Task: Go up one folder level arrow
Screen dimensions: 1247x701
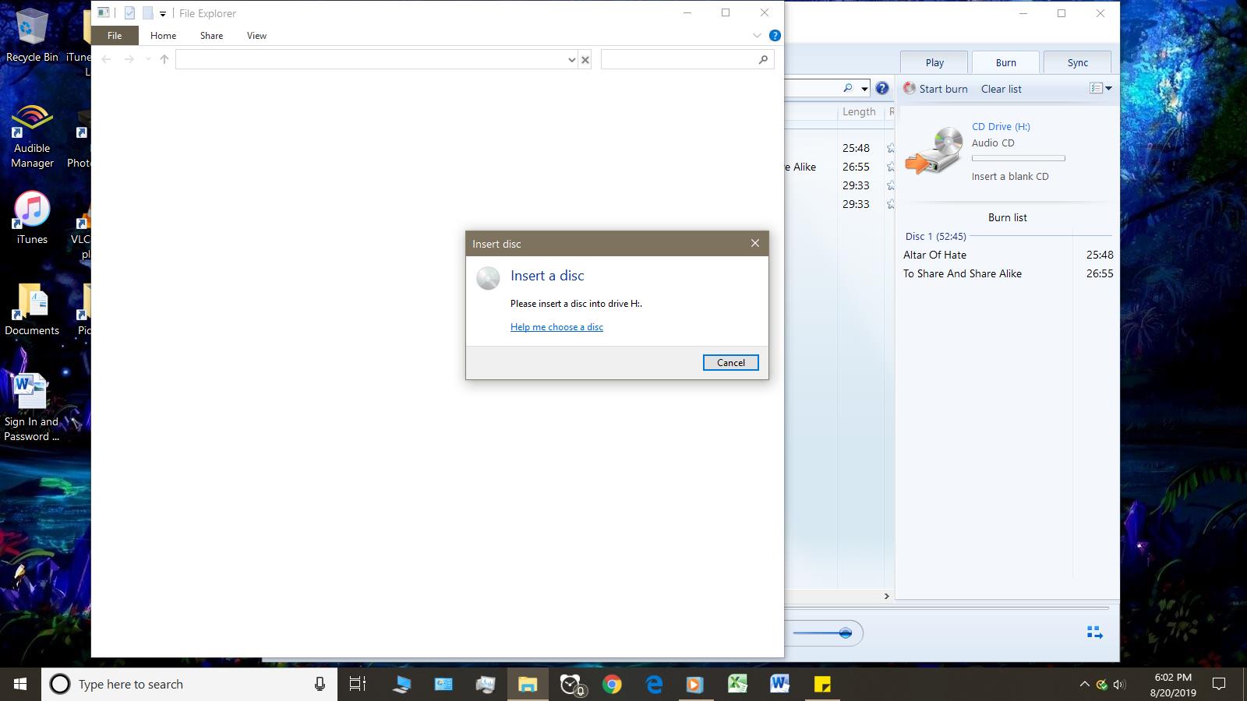Action: click(164, 59)
